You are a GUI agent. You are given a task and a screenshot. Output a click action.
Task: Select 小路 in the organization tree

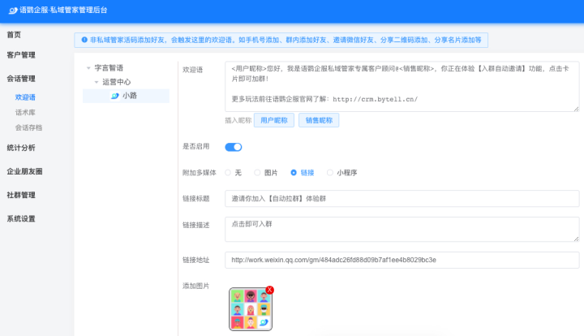129,96
